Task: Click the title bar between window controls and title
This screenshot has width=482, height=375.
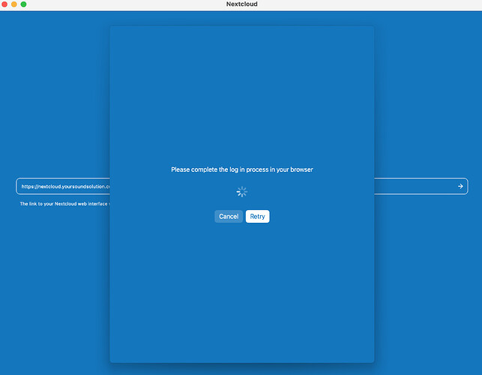Action: (x=120, y=4)
